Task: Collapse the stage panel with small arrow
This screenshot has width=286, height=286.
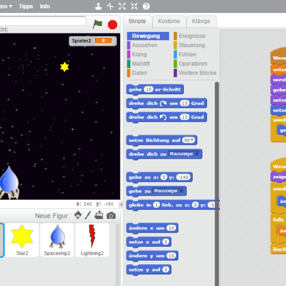Action: (x=121, y=205)
